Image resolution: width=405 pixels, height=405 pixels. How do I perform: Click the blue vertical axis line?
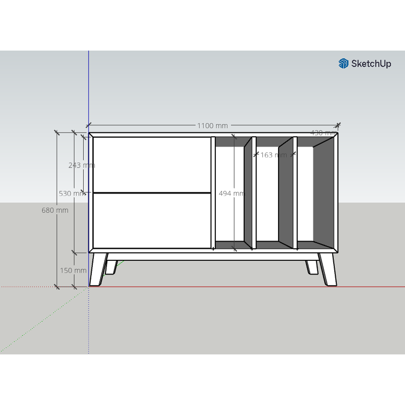coord(89,88)
